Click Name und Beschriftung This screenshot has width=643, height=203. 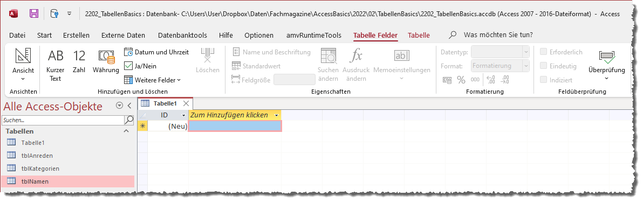click(271, 52)
